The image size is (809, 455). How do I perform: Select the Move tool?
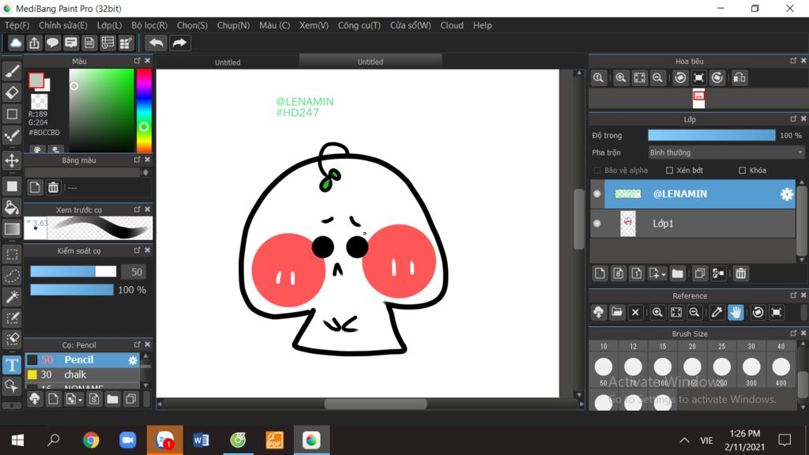[12, 160]
